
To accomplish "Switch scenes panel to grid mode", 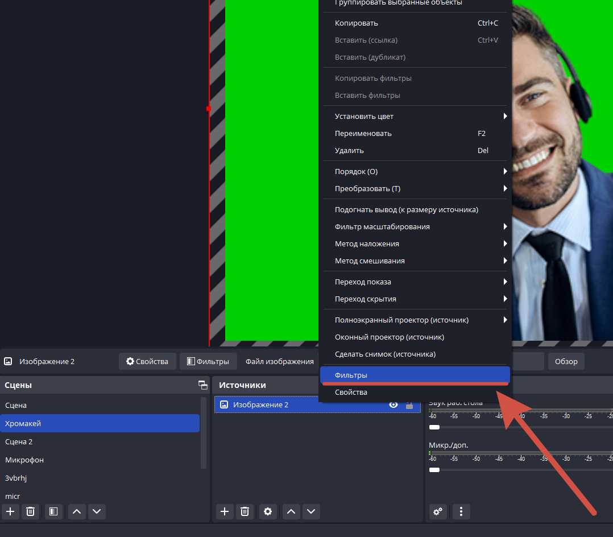I will coord(202,385).
